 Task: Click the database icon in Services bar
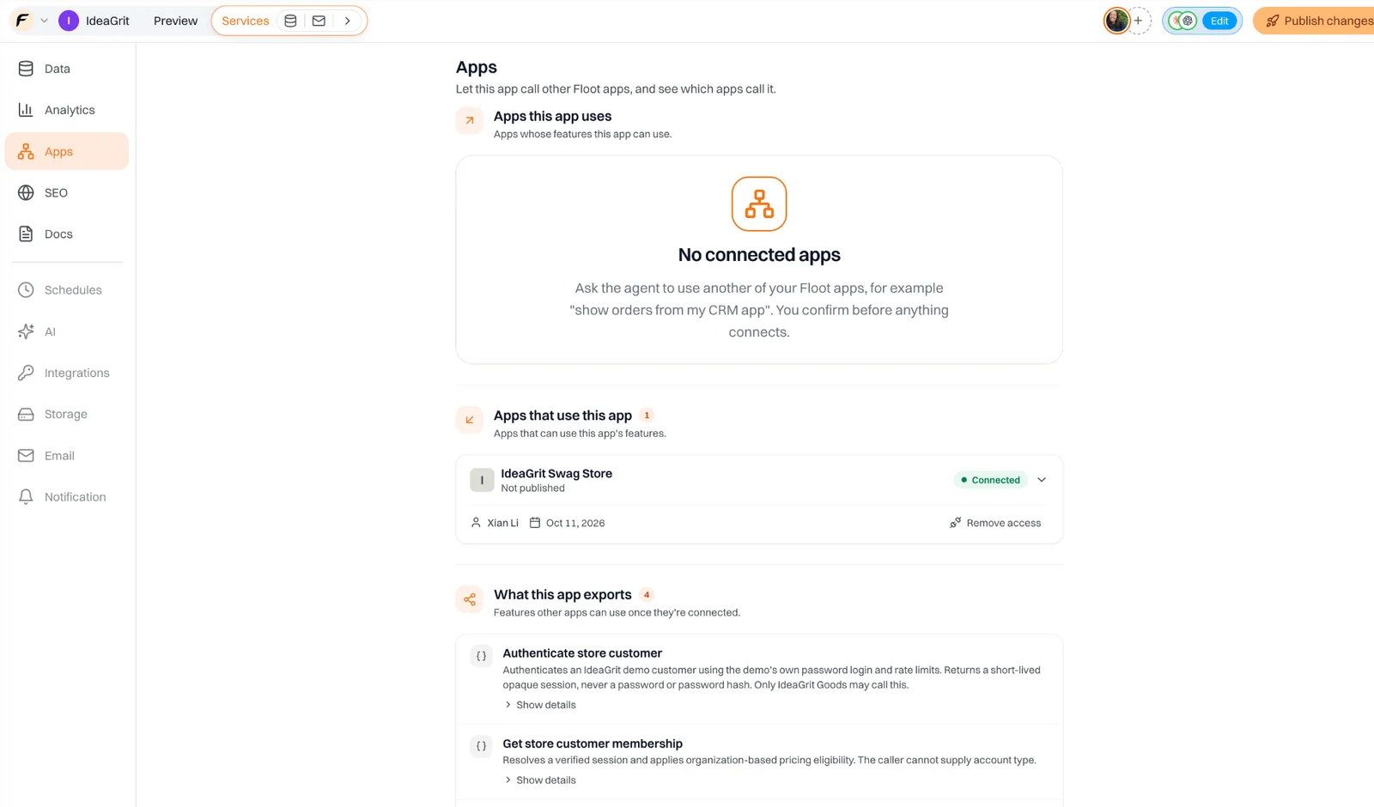tap(290, 21)
